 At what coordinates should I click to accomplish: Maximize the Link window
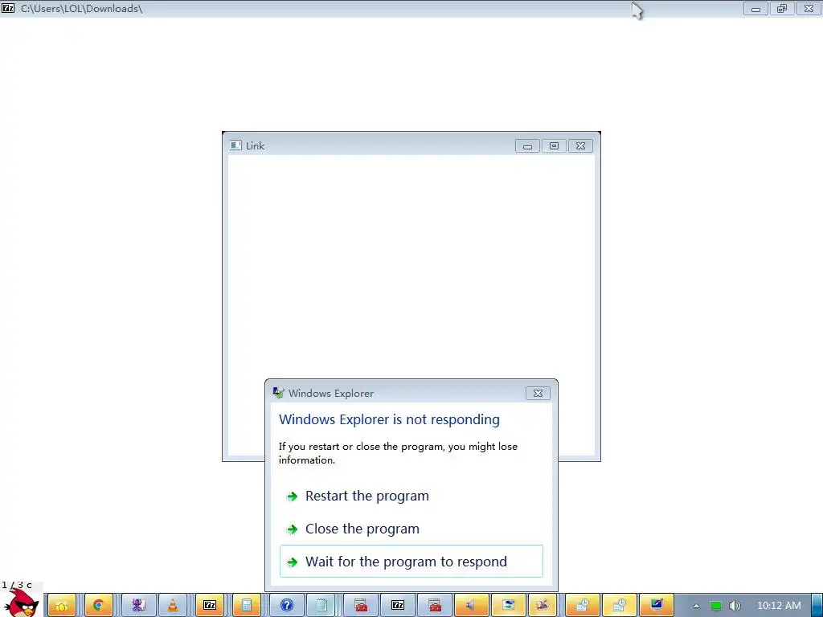pos(554,146)
